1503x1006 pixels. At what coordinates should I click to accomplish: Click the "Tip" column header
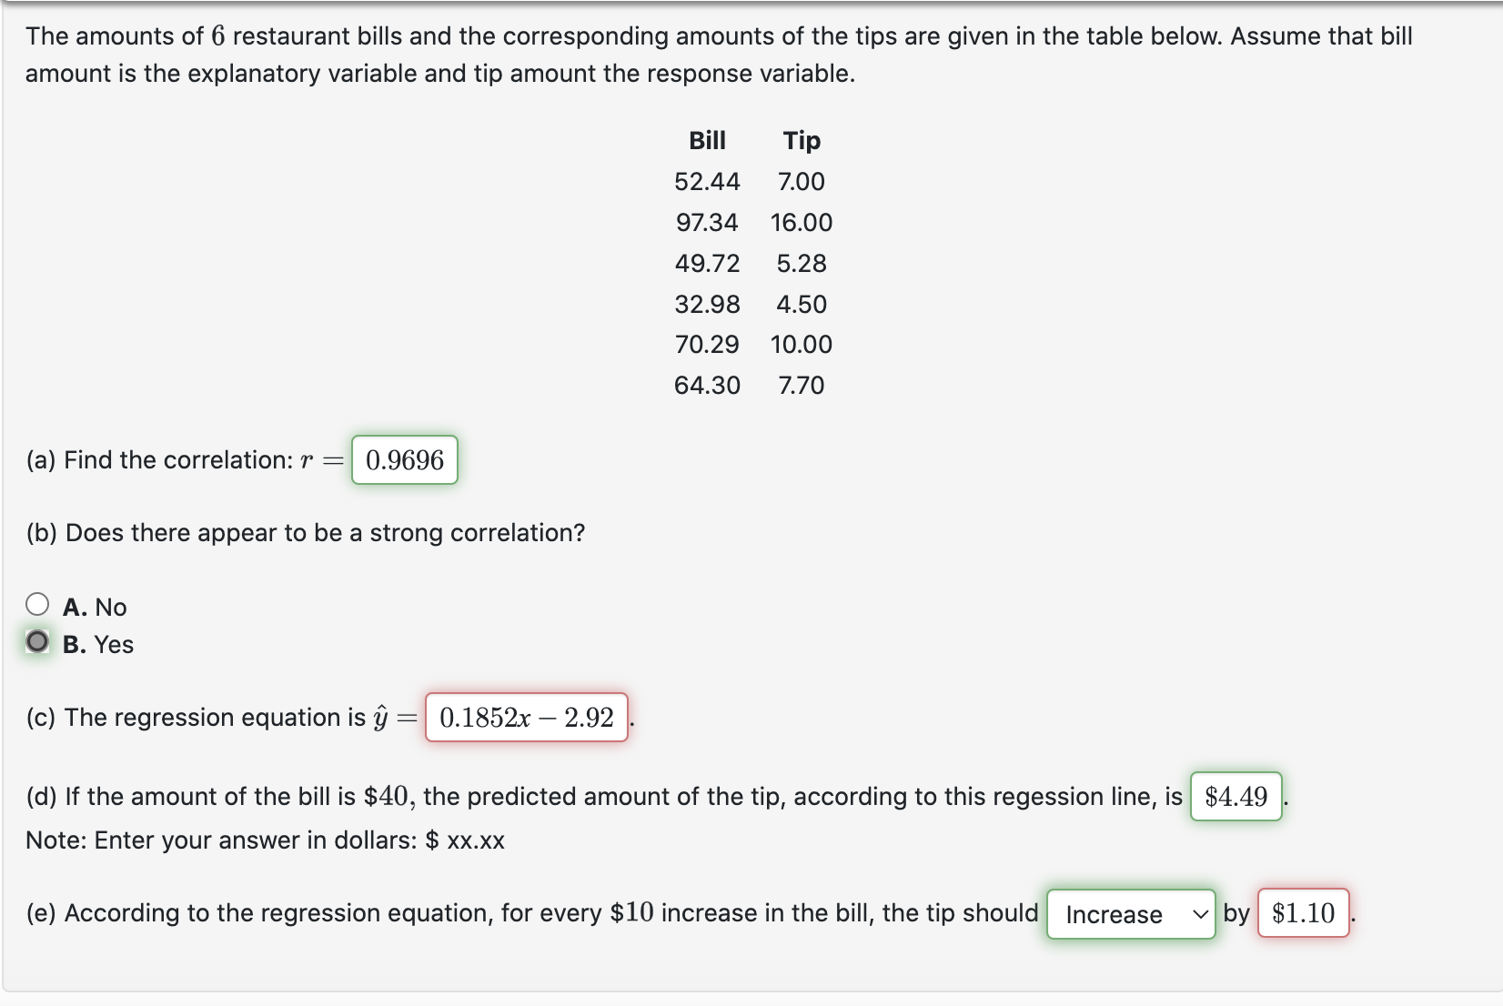[801, 140]
